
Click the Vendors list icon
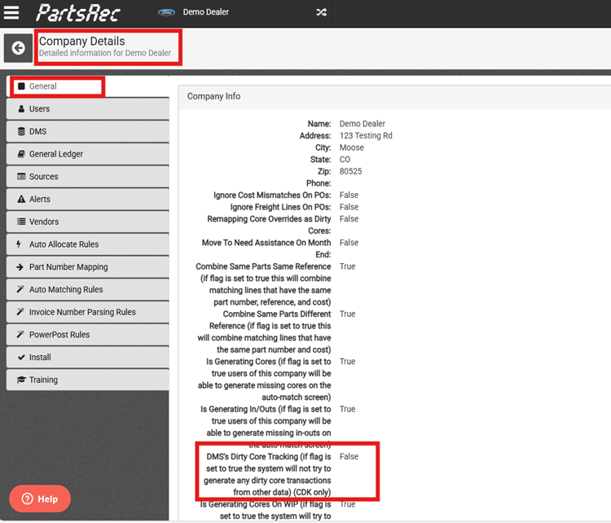21,222
